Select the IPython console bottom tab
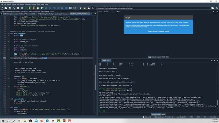Viewport: 219px width, 123px height. [156, 114]
